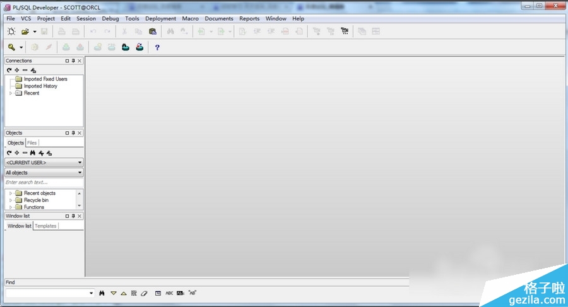Toggle the whole words option in Find bar
Viewport: 568px width, 307px height.
tap(180, 293)
